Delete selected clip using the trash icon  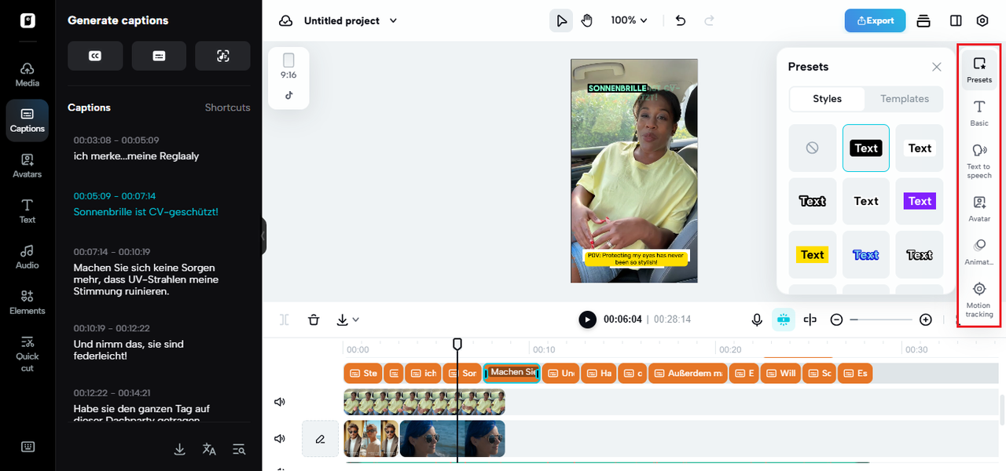coord(314,319)
